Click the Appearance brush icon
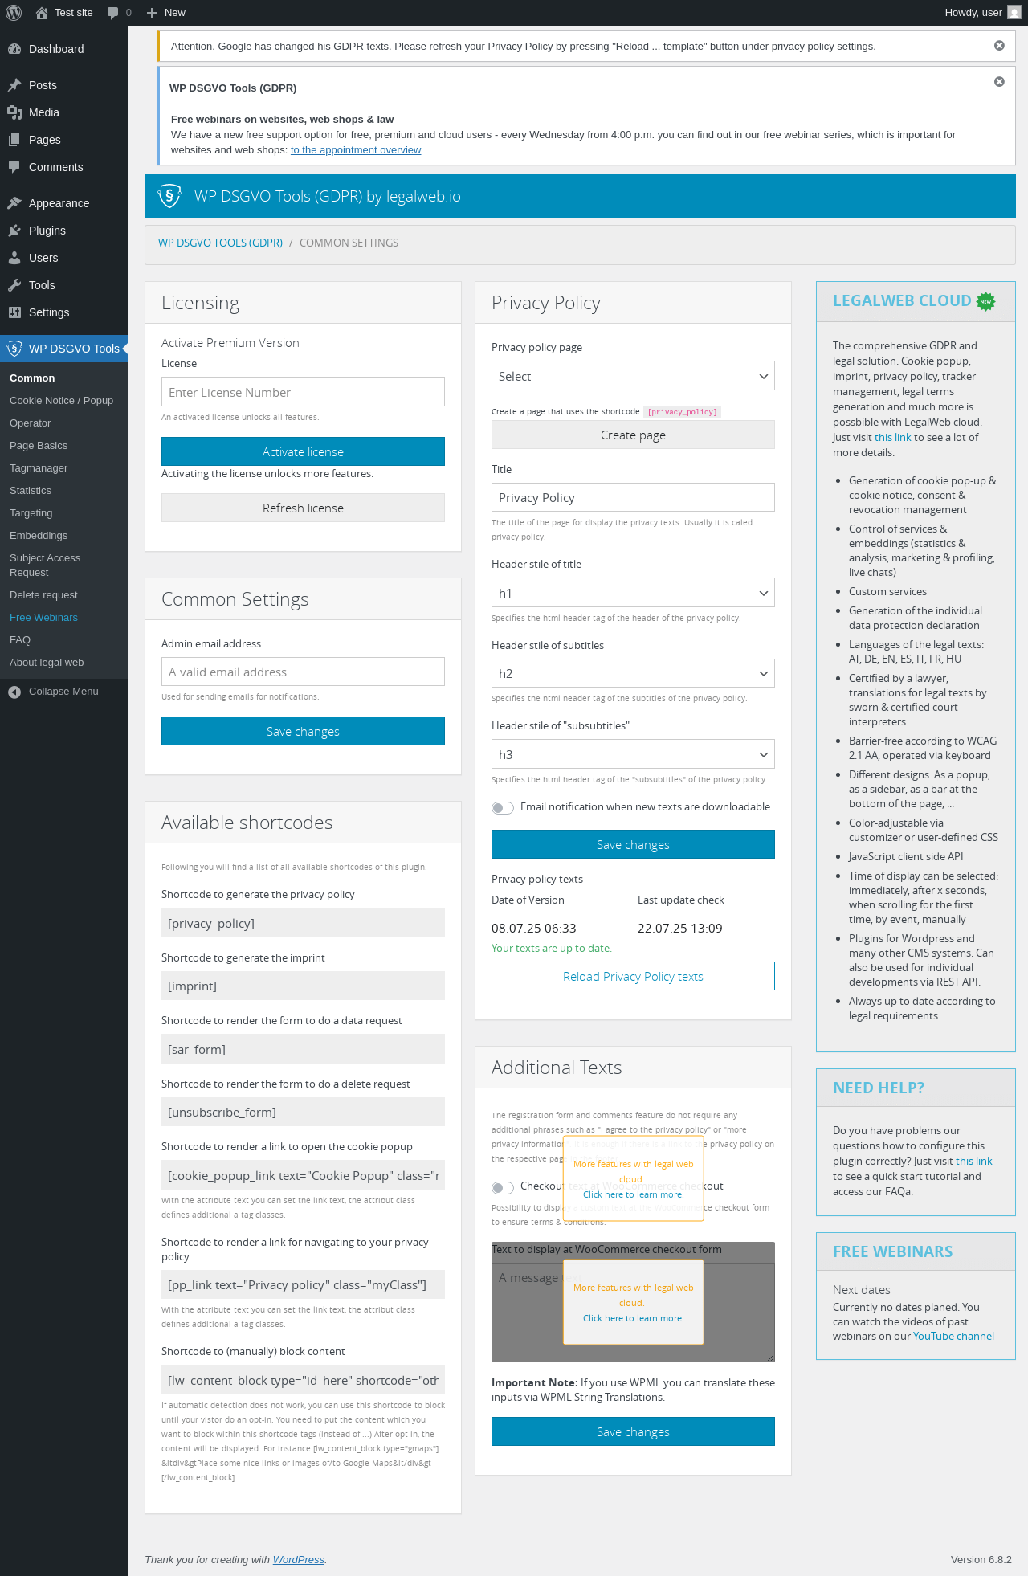 pos(14,203)
